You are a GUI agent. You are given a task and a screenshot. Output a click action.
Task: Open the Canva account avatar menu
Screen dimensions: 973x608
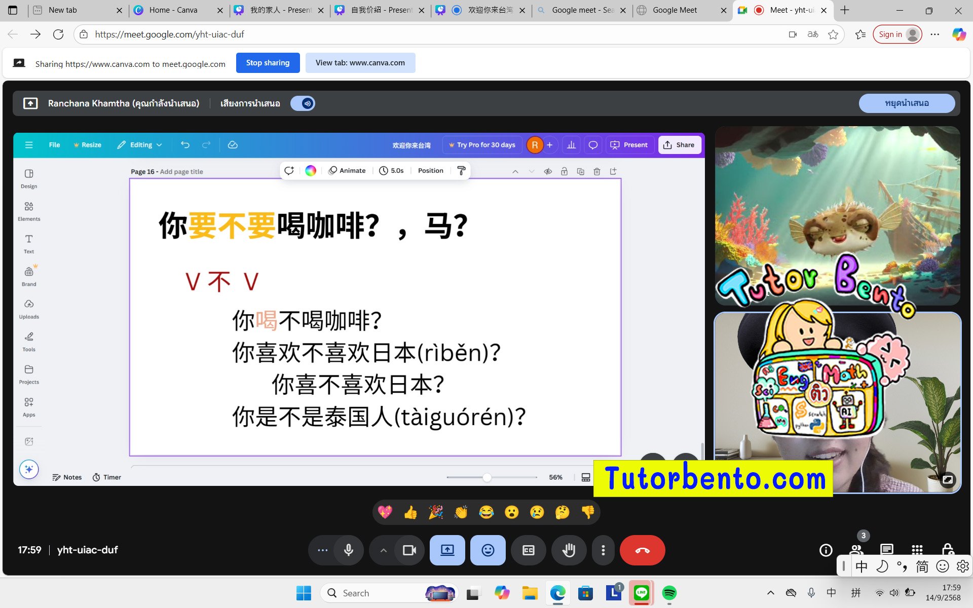pyautogui.click(x=535, y=144)
